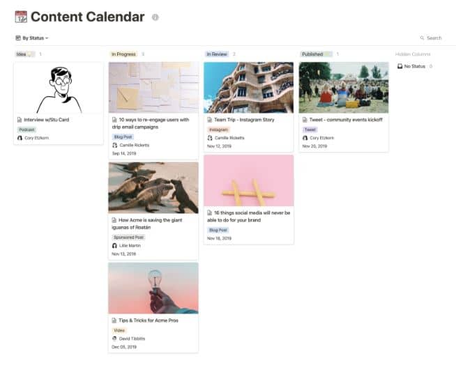
Task: Click the info icon beside the Content Calendar title
Action: click(155, 17)
